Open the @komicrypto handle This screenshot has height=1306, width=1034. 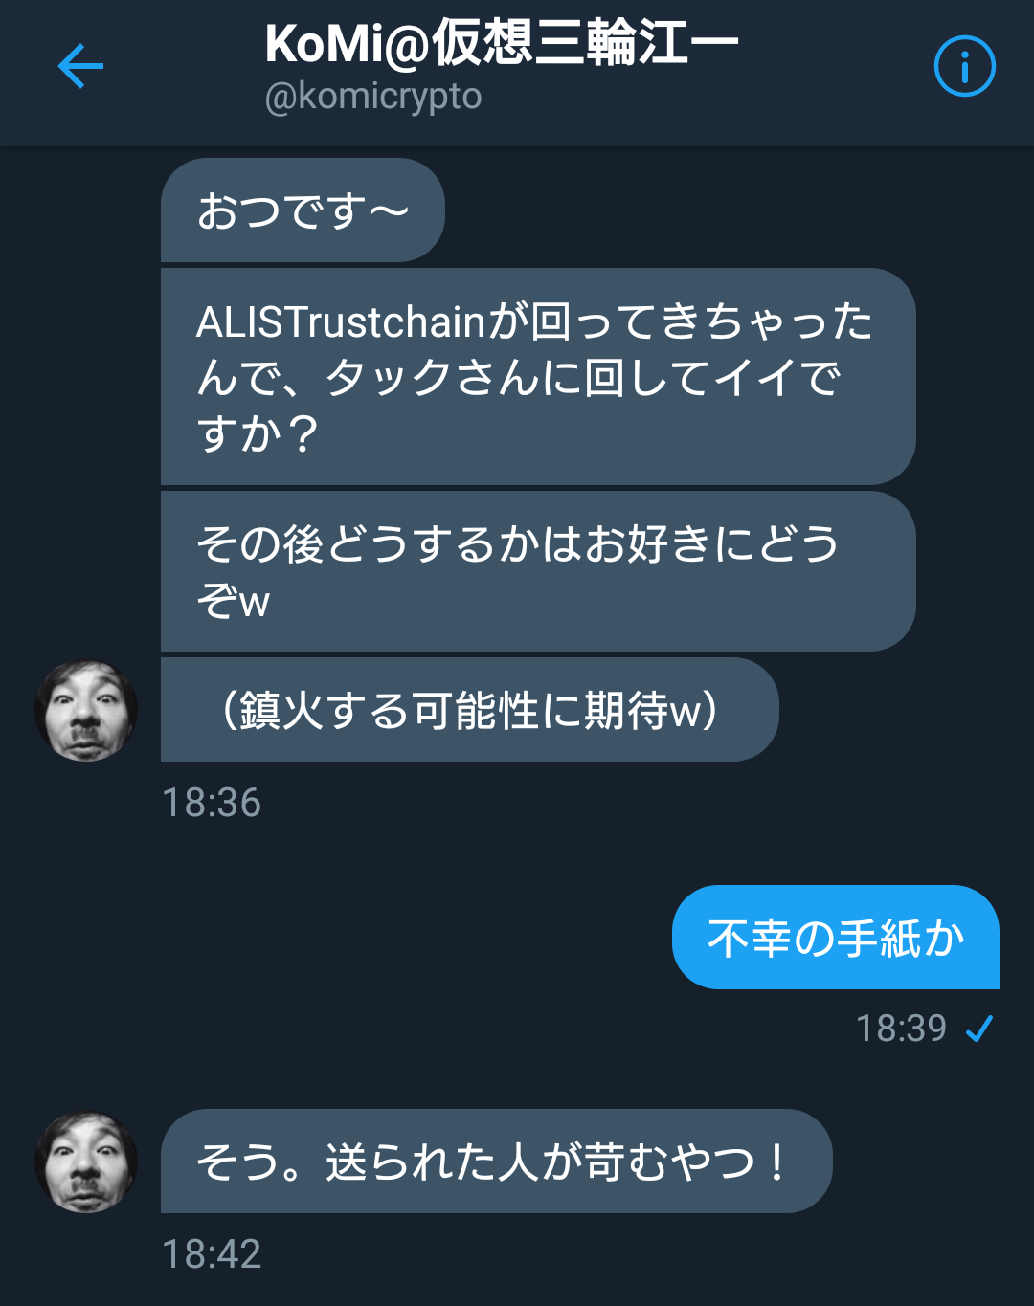(373, 98)
